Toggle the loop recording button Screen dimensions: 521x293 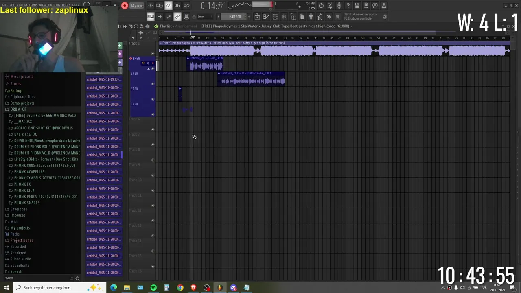click(186, 6)
